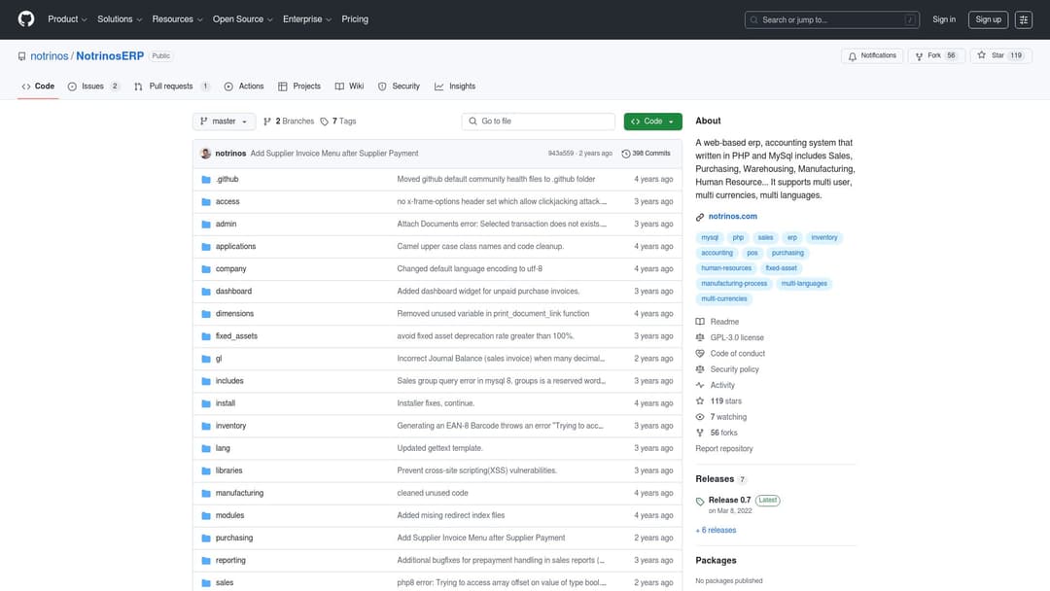Open commit message 'Updated gettext template.'
Screen dimensions: 1050x591
click(439, 448)
